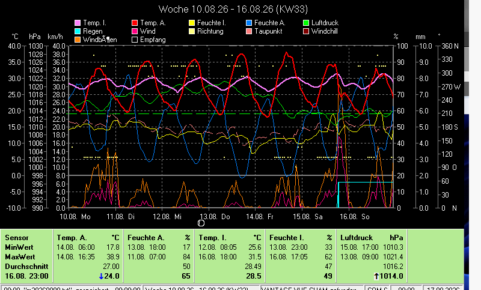Click the km/h axis unit label
The height and width of the screenshot is (290, 481).
[x=55, y=37]
